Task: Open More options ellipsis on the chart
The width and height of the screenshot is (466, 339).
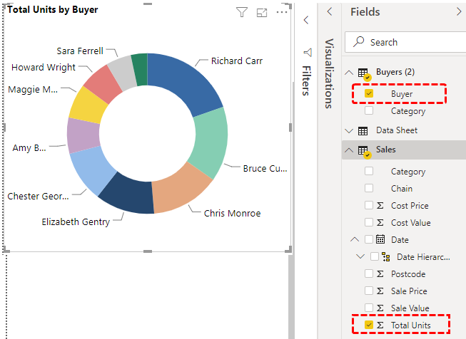Action: click(281, 12)
